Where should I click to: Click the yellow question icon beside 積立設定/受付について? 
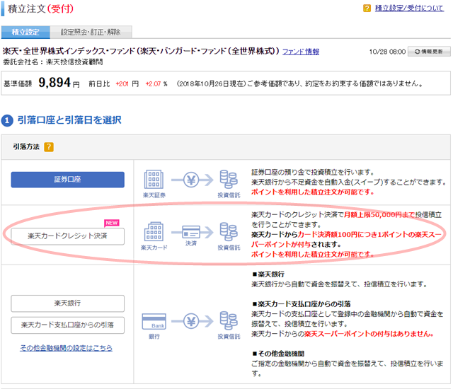point(367,8)
